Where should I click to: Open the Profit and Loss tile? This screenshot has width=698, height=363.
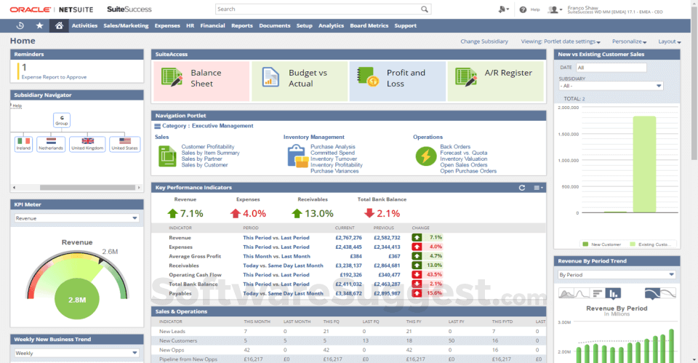397,79
